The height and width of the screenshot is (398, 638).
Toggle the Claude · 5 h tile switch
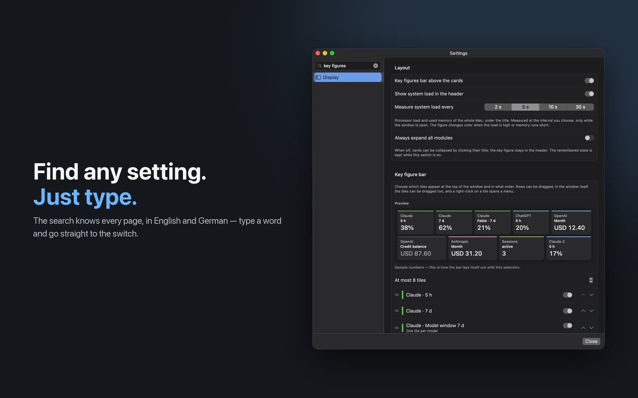(567, 295)
